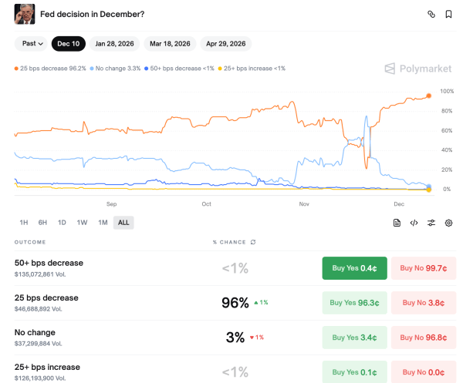Open chart settings gear icon
Screen dimensions: 463x383
(448, 223)
